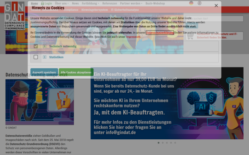This screenshot has width=249, height=155.
Task: Expand the Partner werden menu
Action: (131, 3)
